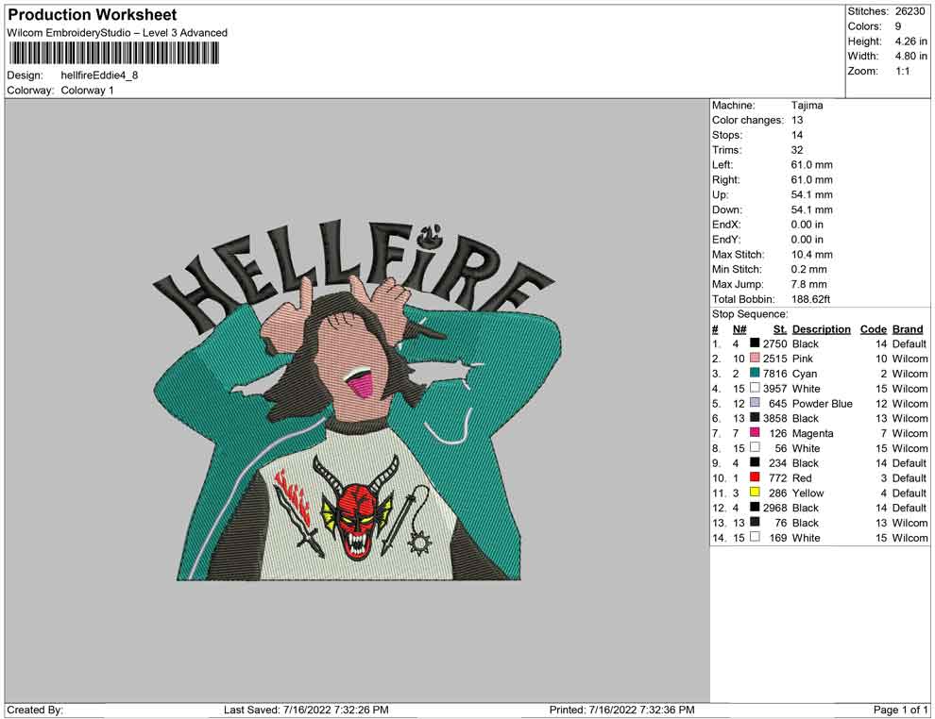Click the 'Page 1 of 1' footer text
Viewport: 935px width, 719px height.
coord(900,710)
